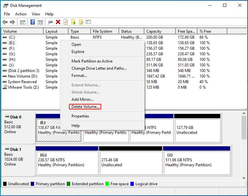This screenshot has height=196, width=248.
Task: Sort by the Type column header
Action: point(80,31)
